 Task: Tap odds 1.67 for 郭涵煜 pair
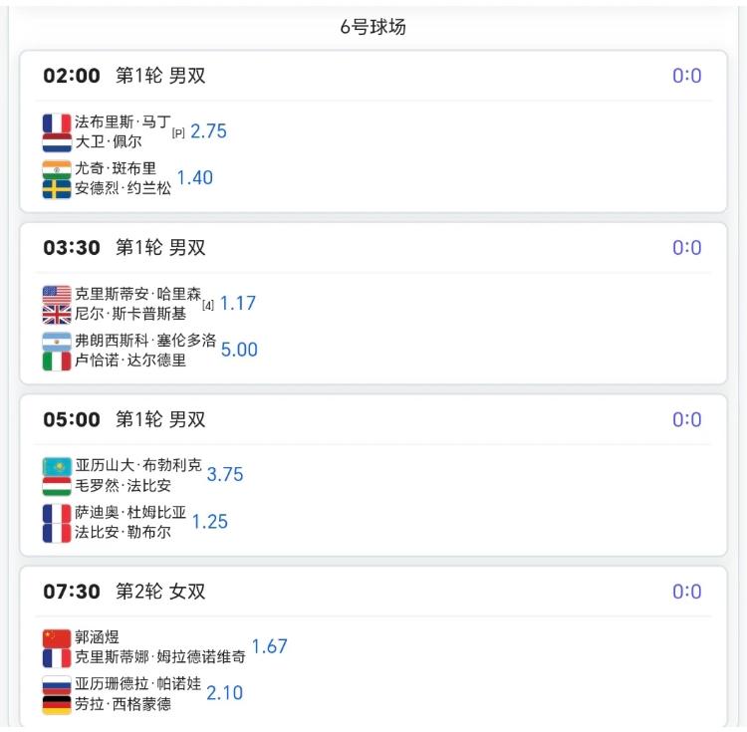(x=269, y=646)
